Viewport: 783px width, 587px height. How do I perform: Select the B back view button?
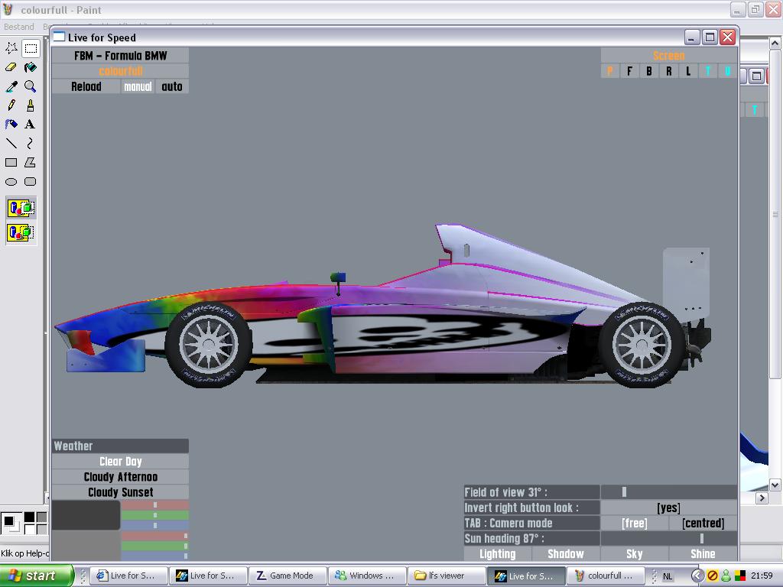[x=648, y=71]
